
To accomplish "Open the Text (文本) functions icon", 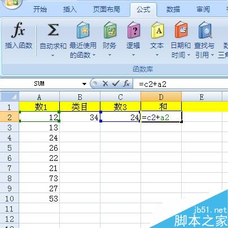I will [x=157, y=30].
